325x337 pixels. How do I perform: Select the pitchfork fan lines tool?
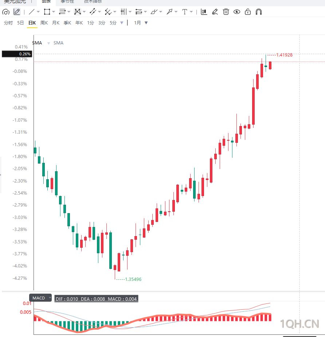(x=108, y=12)
